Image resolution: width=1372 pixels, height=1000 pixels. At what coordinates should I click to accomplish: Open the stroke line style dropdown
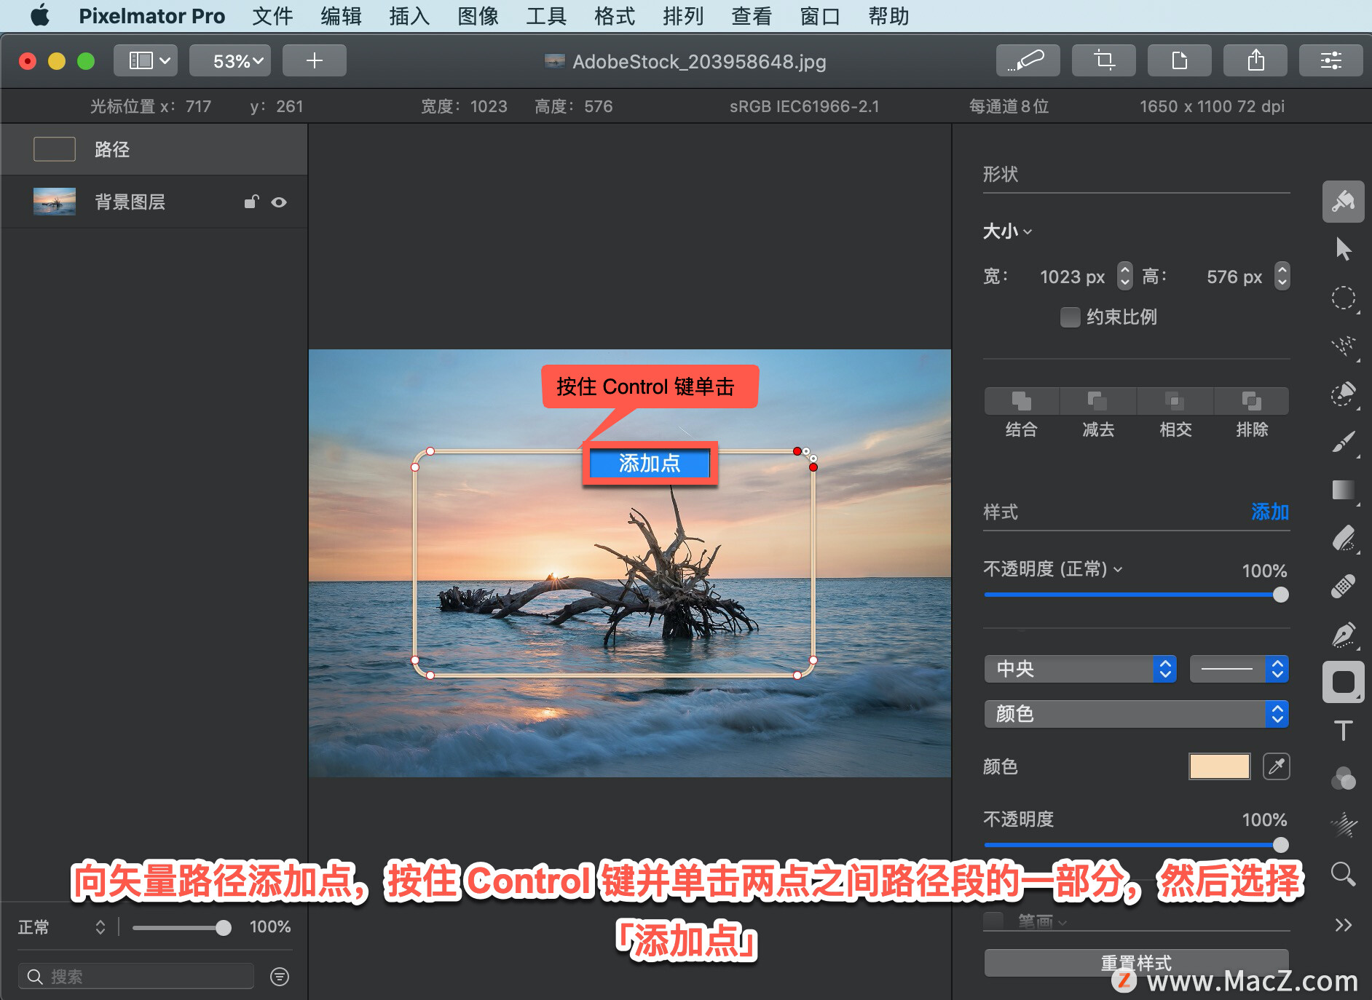[x=1239, y=669]
